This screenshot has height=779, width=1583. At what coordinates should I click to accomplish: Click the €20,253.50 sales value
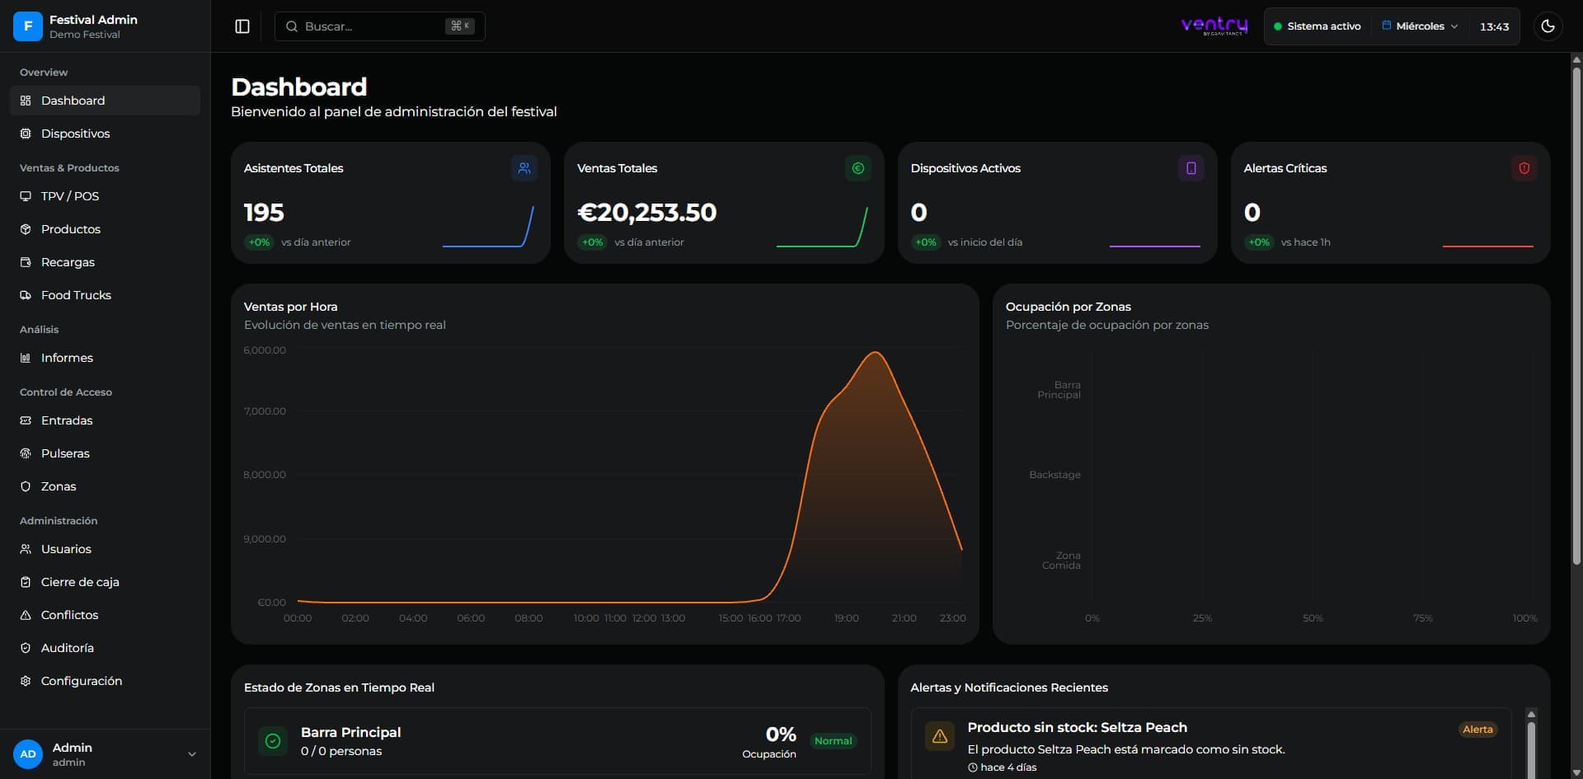point(647,213)
